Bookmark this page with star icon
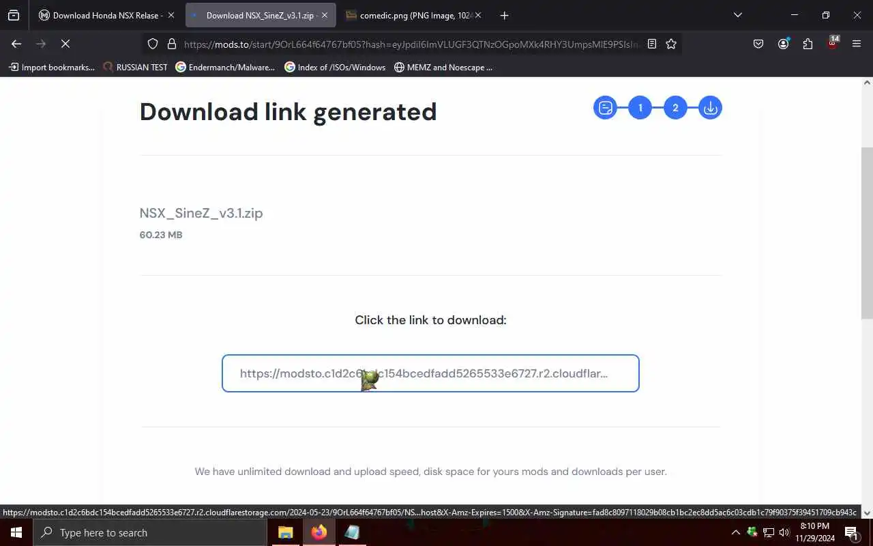Image resolution: width=873 pixels, height=546 pixels. tap(671, 44)
